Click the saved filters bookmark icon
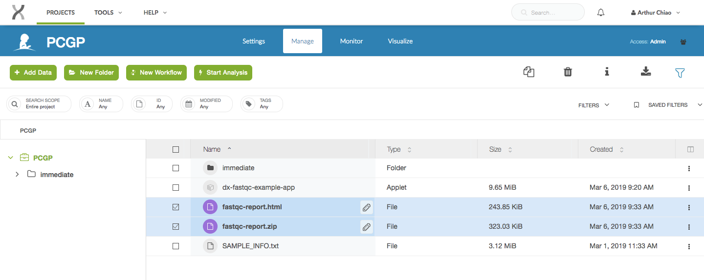 (x=636, y=105)
